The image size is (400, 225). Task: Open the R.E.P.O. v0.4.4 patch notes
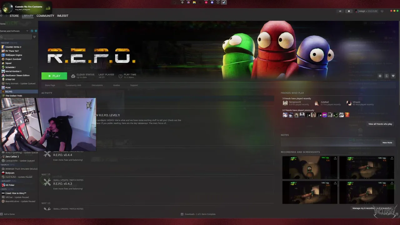point(62,155)
